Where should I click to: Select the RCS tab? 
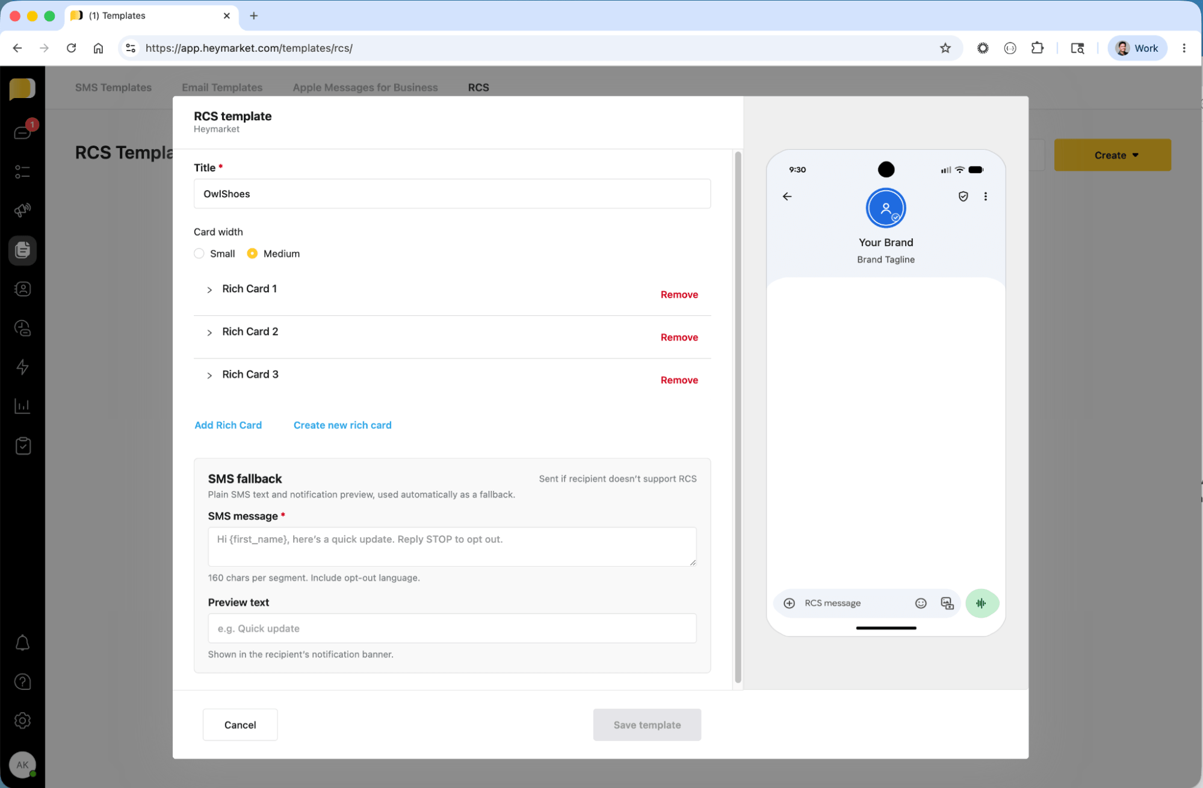pyautogui.click(x=478, y=87)
